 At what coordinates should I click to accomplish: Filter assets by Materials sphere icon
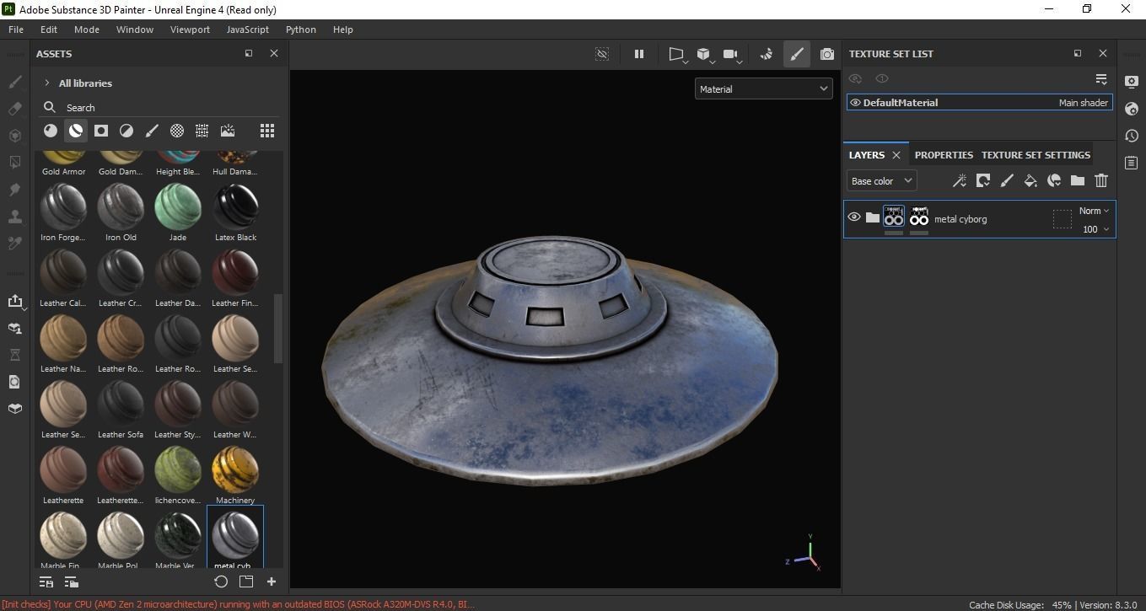point(51,131)
